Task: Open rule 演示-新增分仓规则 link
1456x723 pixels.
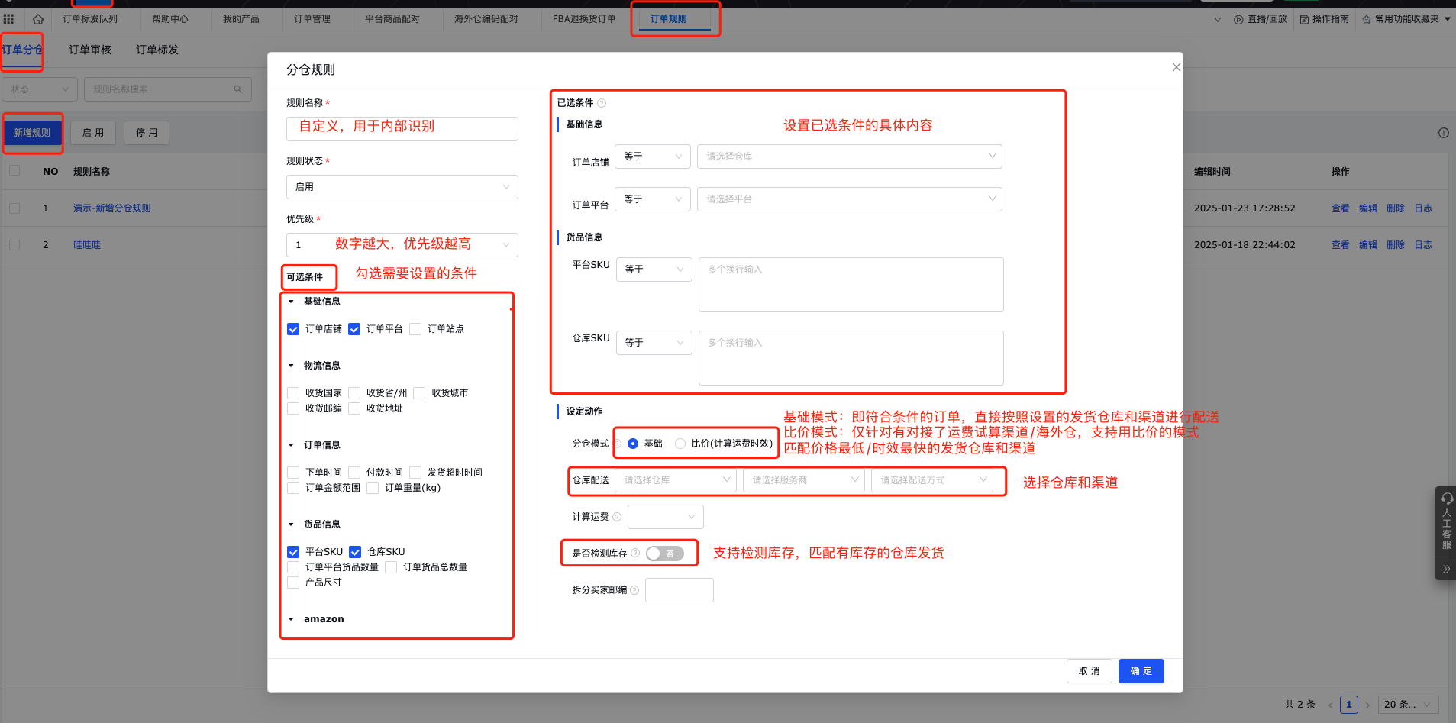Action: click(111, 207)
